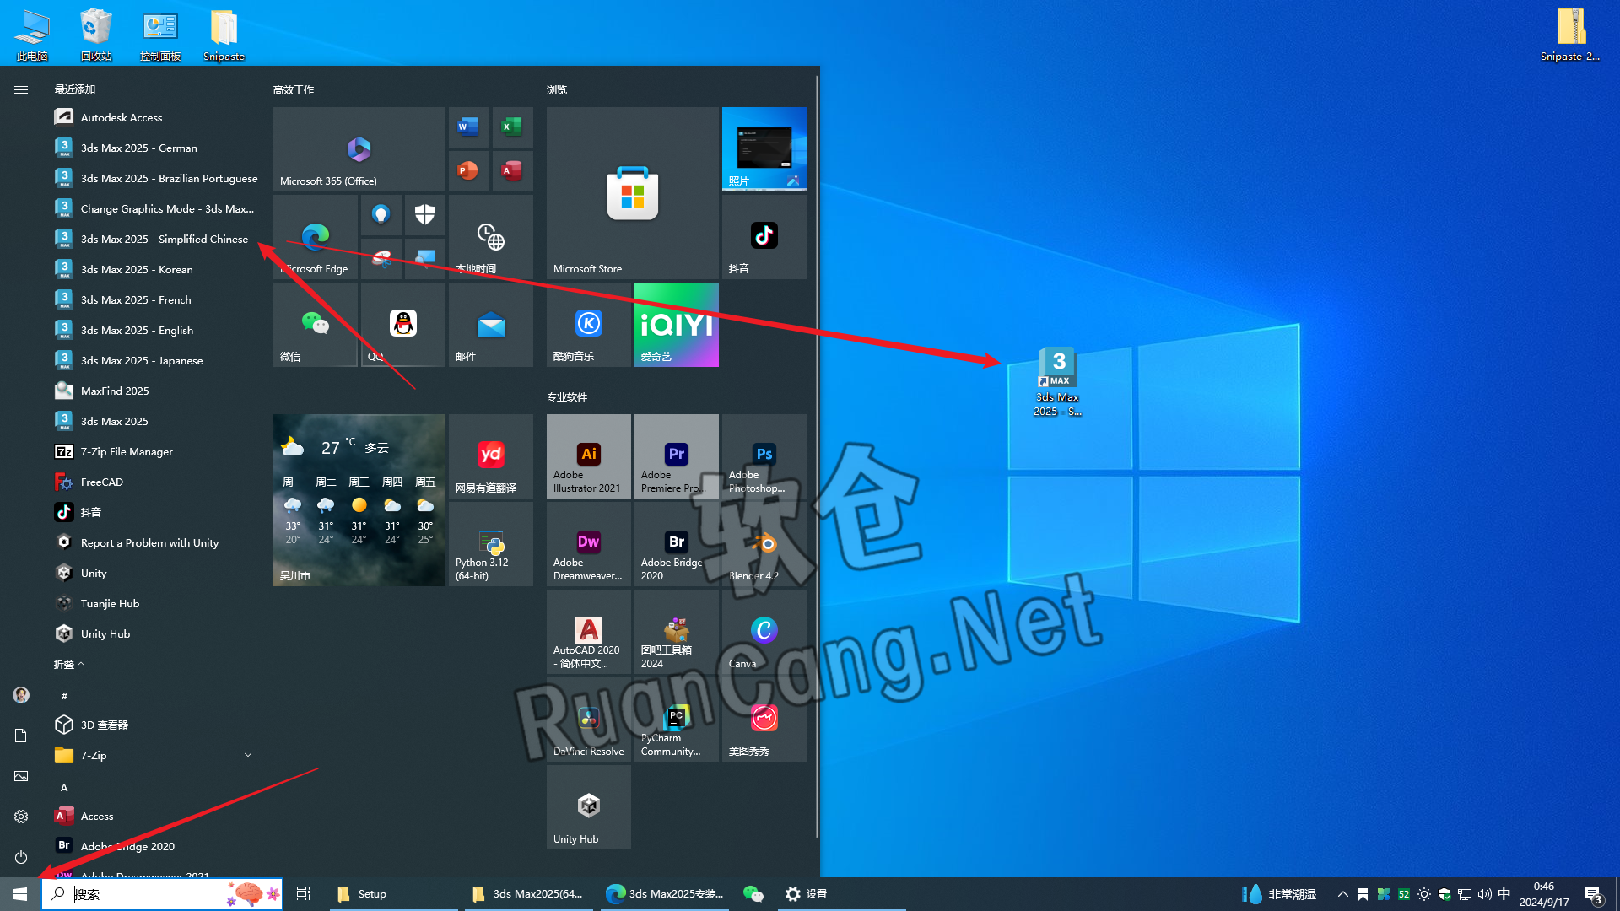Launch Microsoft Edge tile
Screen dimensions: 1620x911
(x=316, y=237)
